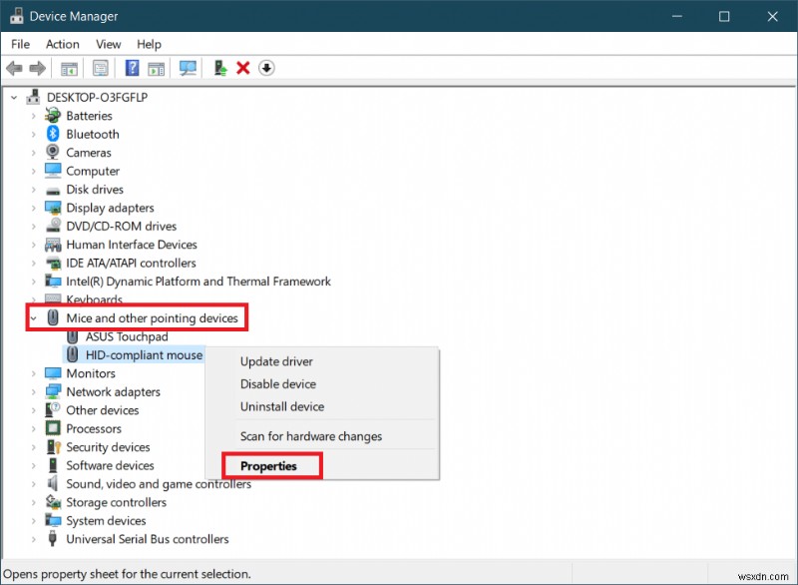Expand the Batteries category arrow

pos(34,116)
